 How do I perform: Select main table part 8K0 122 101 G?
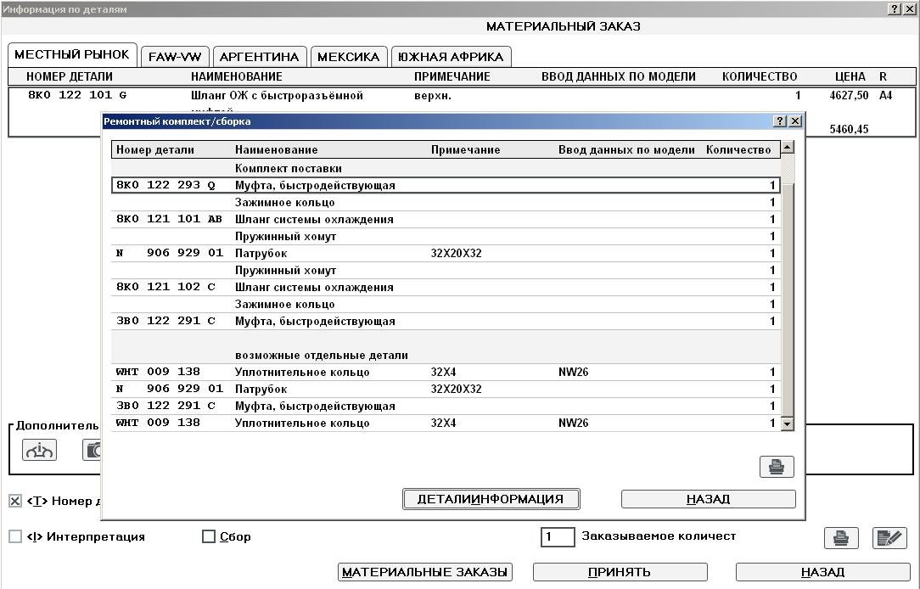pyautogui.click(x=77, y=95)
